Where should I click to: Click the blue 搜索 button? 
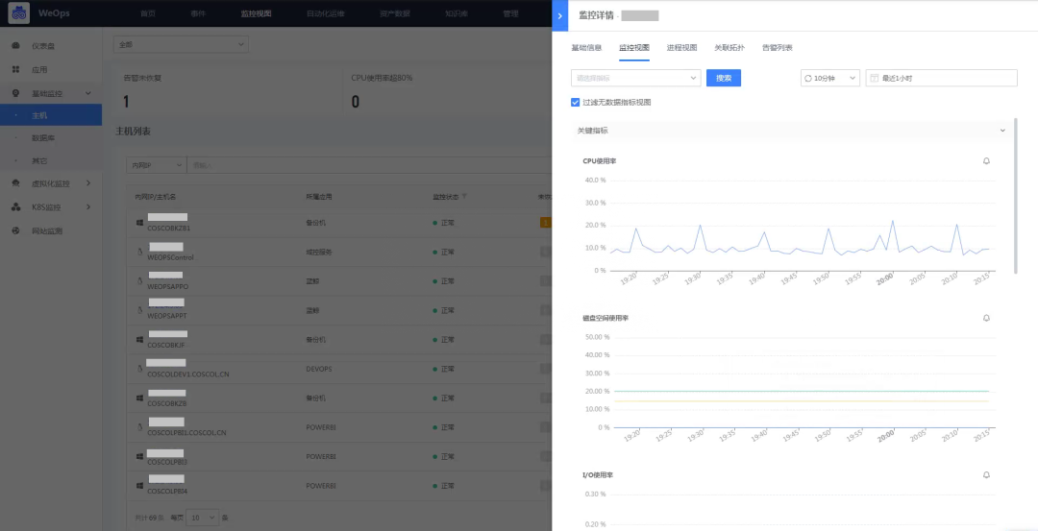coord(724,78)
